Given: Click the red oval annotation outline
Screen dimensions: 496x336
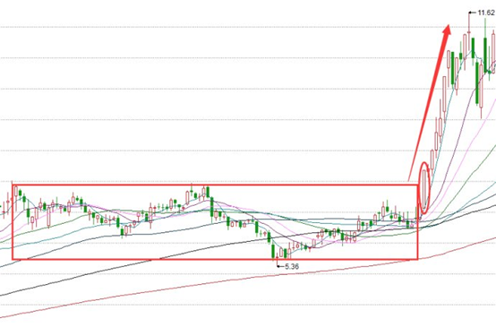Looking at the screenshot, I should coord(425,187).
